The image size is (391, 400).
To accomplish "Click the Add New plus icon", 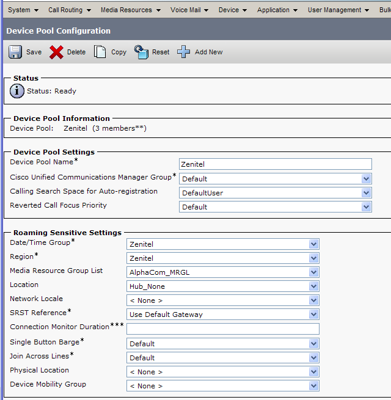I will (x=184, y=52).
